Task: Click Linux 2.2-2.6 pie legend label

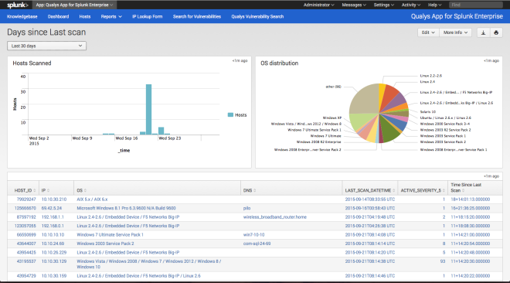Action: click(x=431, y=76)
